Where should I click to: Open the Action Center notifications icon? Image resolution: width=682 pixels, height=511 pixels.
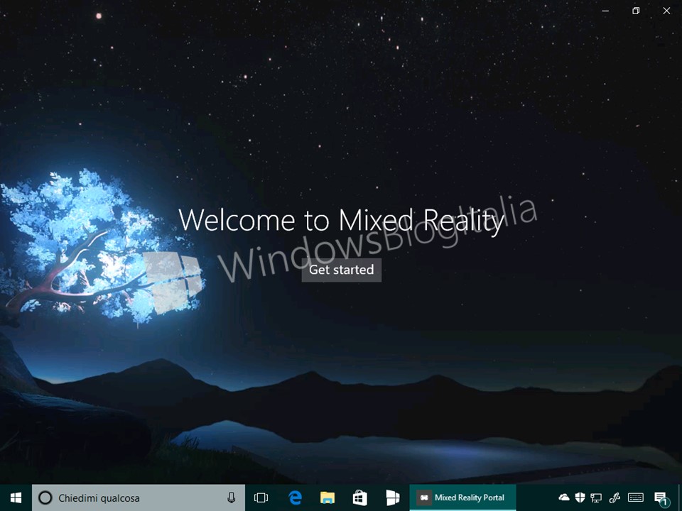[661, 498]
